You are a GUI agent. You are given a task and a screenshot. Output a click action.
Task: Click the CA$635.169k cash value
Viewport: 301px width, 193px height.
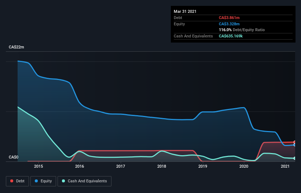click(231, 36)
